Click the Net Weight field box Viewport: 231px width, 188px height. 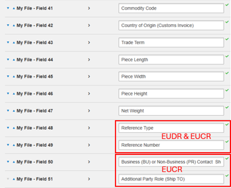[x=171, y=111]
